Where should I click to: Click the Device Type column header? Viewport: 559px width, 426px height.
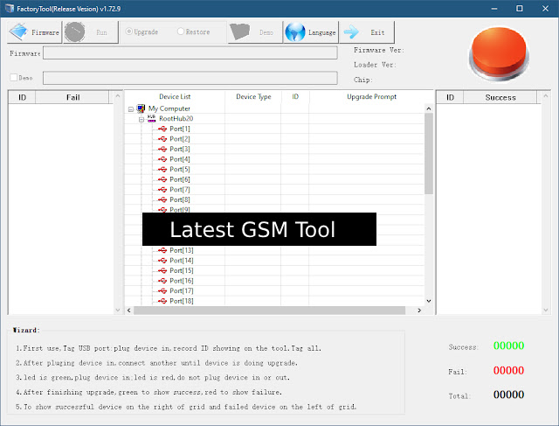(x=253, y=97)
